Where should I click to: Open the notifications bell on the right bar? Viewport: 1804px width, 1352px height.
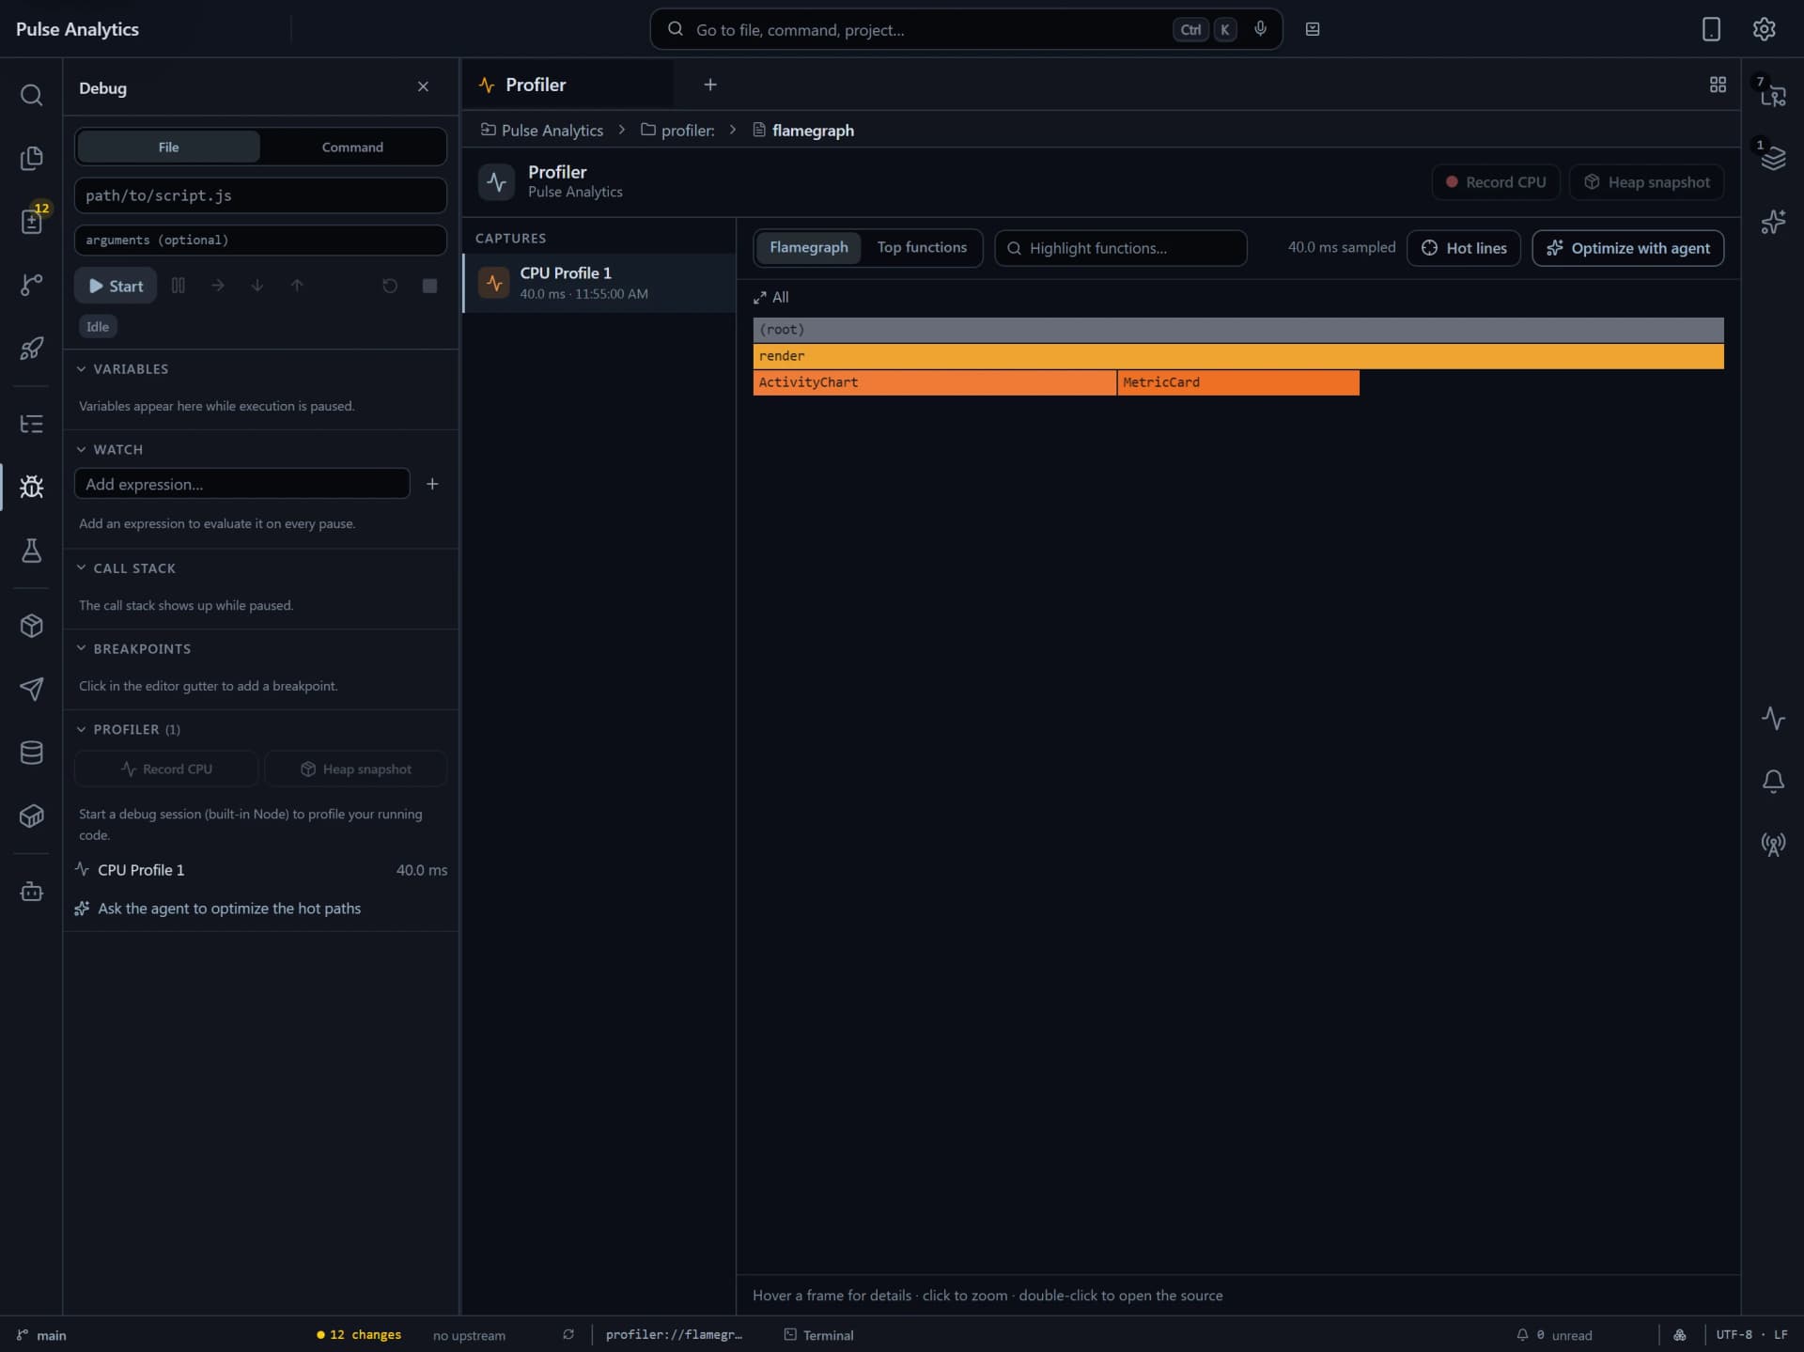[1772, 781]
